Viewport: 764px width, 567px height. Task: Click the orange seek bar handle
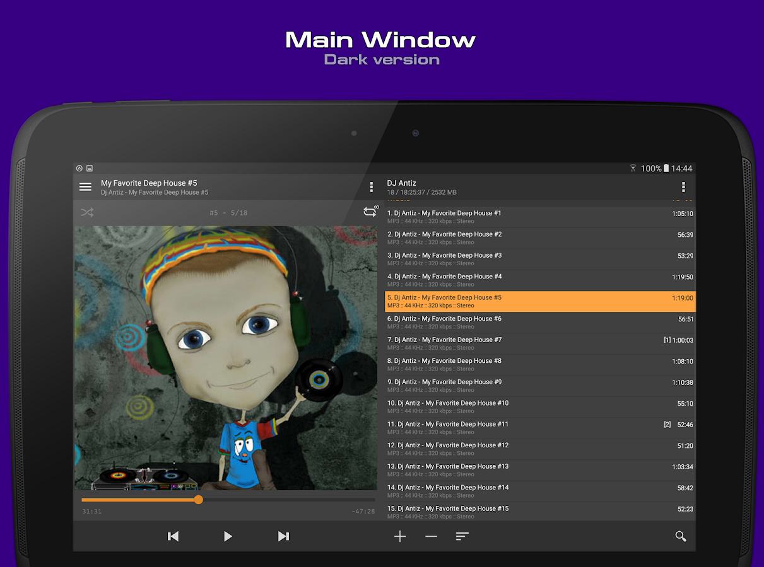[198, 500]
